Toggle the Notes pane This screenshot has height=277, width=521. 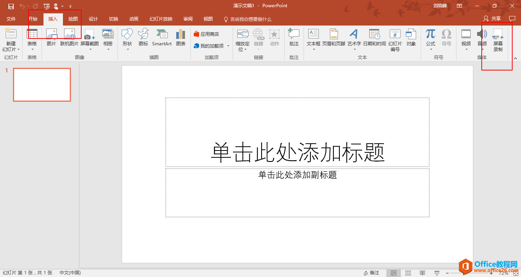coord(371,272)
